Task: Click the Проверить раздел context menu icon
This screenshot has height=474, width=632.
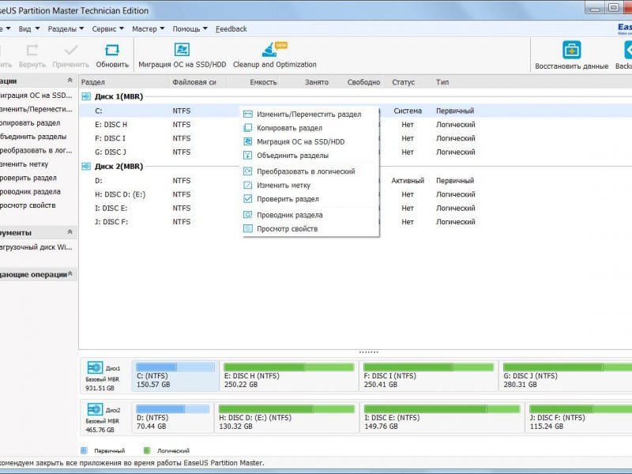Action: pos(248,199)
